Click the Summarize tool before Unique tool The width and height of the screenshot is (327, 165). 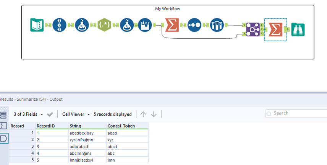172,25
